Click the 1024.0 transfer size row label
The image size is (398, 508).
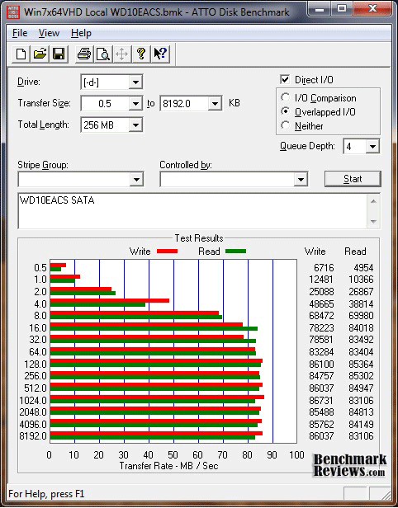[33, 401]
